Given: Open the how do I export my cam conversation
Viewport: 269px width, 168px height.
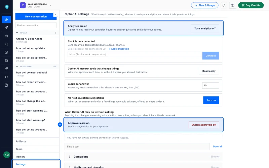Looking at the screenshot, I should (36, 83).
